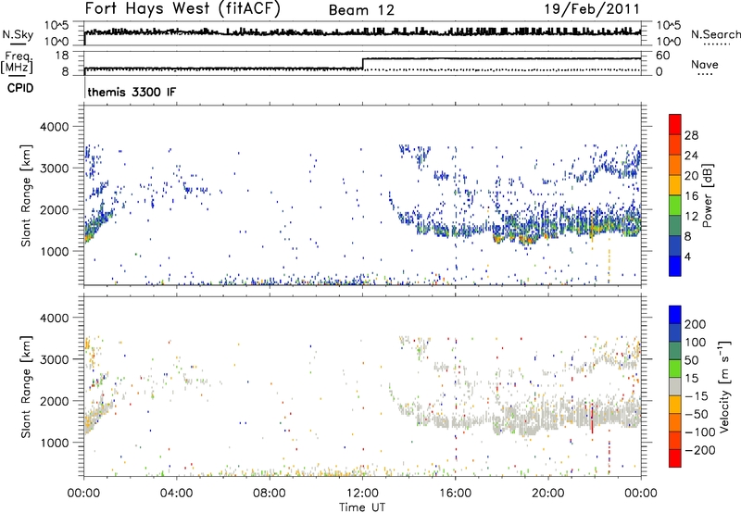Click the '2000' tick on the power panel
The height and width of the screenshot is (513, 741).
pos(54,209)
